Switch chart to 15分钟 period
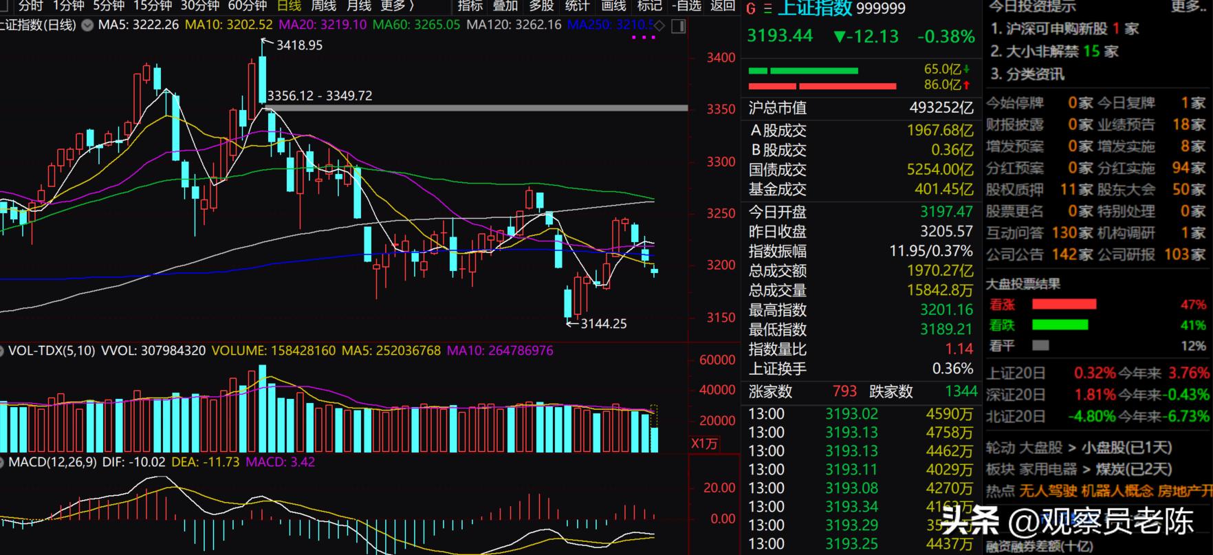The height and width of the screenshot is (555, 1213). point(153,6)
